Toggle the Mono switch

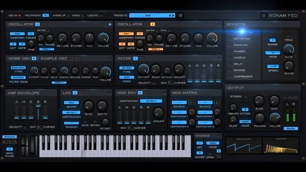pos(83,16)
